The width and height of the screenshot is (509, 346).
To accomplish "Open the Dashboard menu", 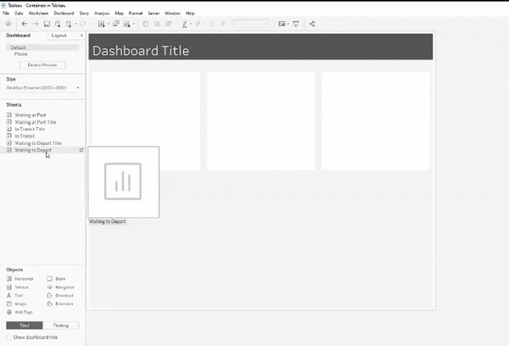I will coord(63,14).
